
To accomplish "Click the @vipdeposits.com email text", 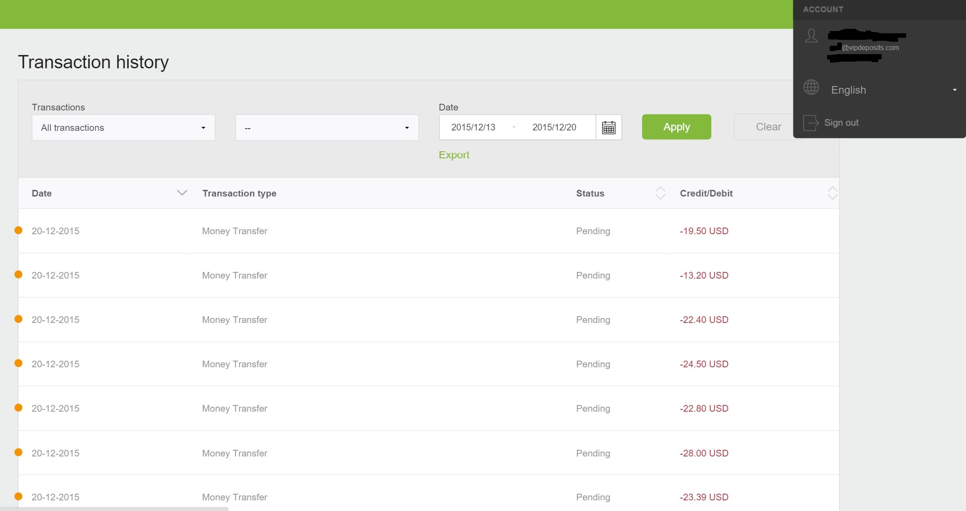I will 870,47.
